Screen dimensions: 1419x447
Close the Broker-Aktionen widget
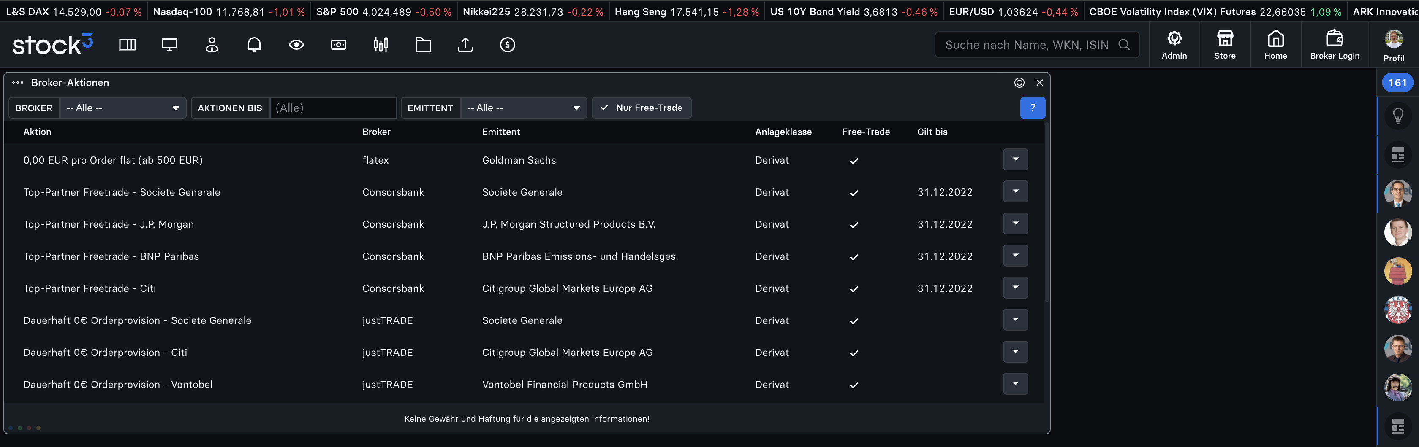tap(1039, 83)
